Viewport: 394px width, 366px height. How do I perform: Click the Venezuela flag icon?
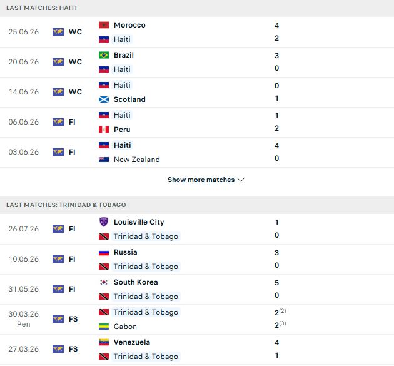coord(104,342)
